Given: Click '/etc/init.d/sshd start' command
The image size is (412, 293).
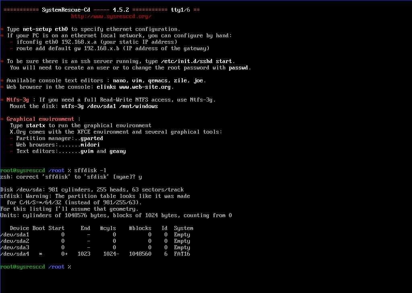Looking at the screenshot, I should [196, 61].
